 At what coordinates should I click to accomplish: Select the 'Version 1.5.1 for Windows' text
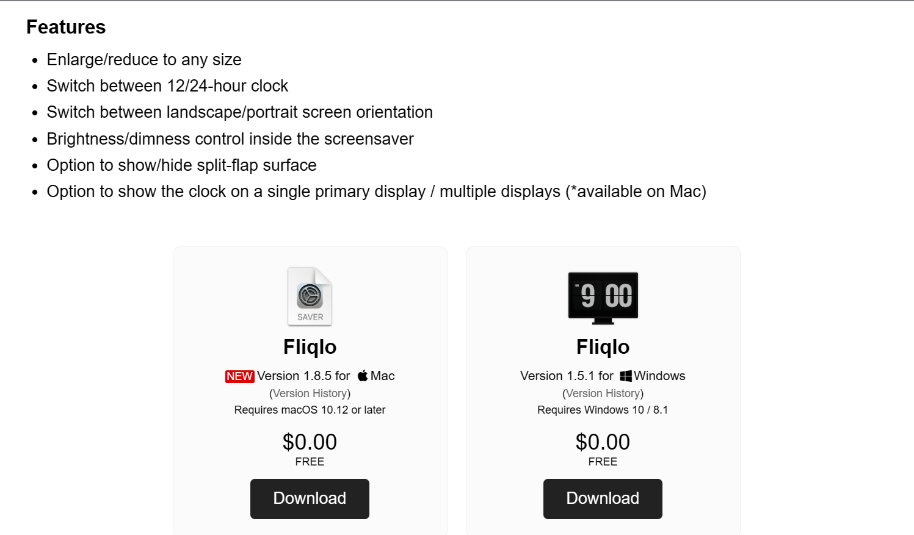click(602, 376)
